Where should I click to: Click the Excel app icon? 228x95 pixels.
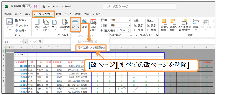6,6
